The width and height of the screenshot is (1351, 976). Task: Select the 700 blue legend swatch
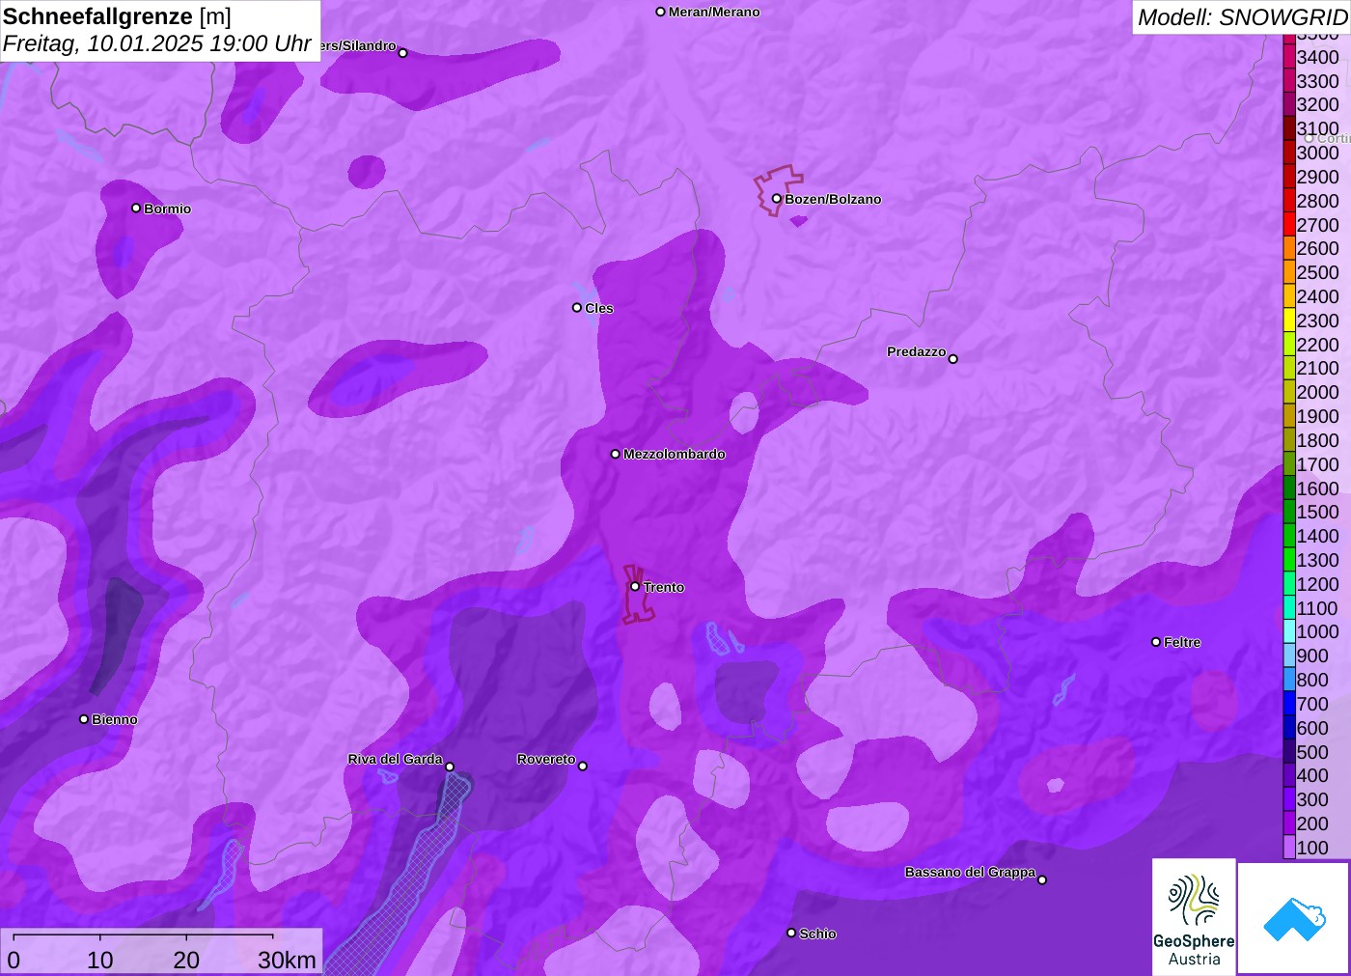point(1289,704)
